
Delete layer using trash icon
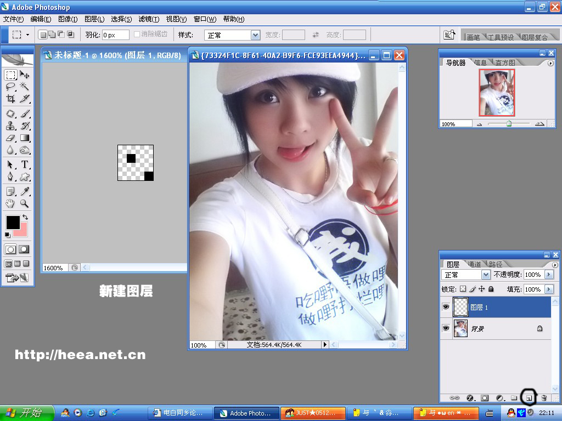coord(543,397)
